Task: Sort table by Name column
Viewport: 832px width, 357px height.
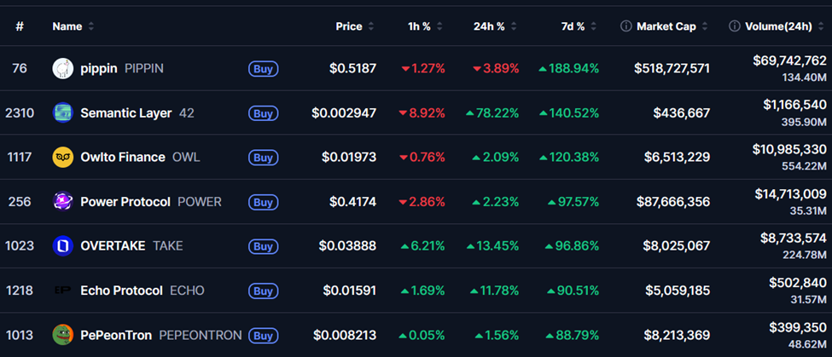Action: (x=67, y=26)
